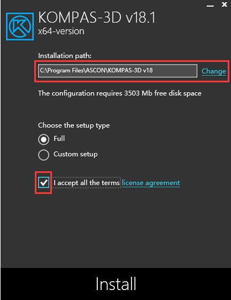Toggle the accept all terms checkbox
This screenshot has height=300, width=231.
(x=44, y=182)
